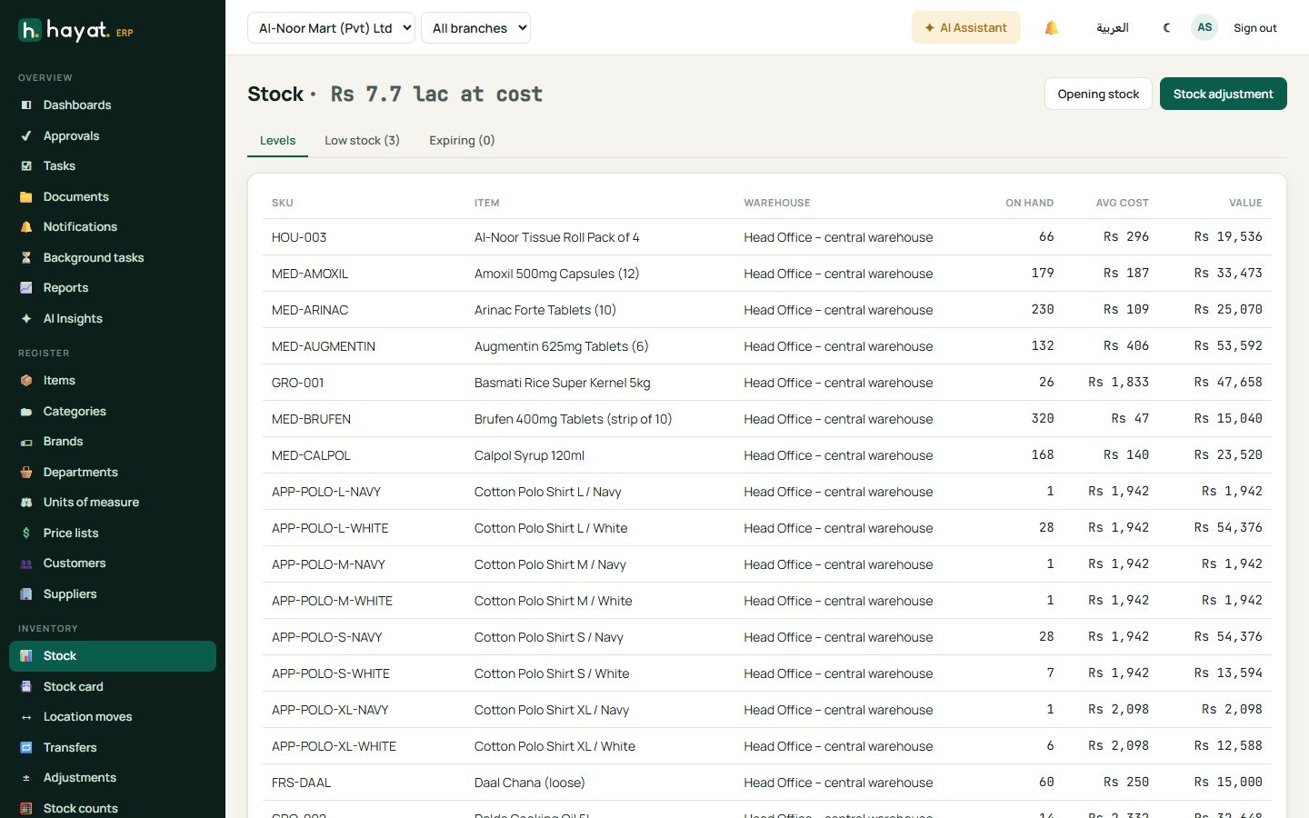Toggle dark mode with the moon icon

click(1167, 28)
